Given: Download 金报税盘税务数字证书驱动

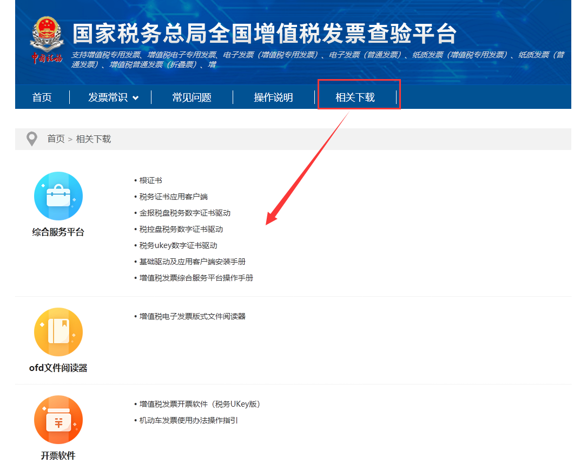Looking at the screenshot, I should 185,213.
